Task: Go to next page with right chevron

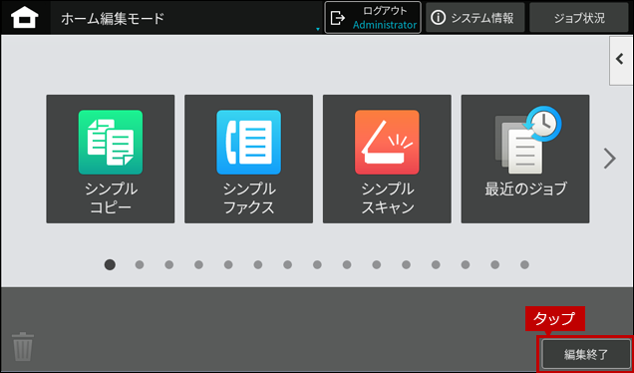Action: point(609,159)
